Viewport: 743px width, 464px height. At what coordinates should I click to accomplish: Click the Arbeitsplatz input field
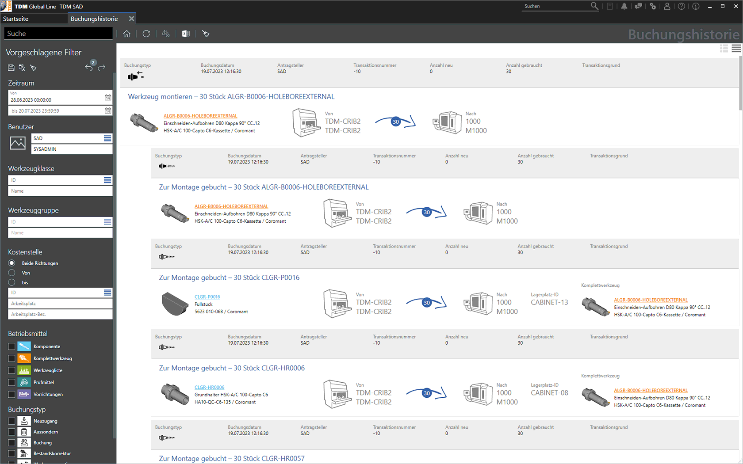click(x=60, y=304)
